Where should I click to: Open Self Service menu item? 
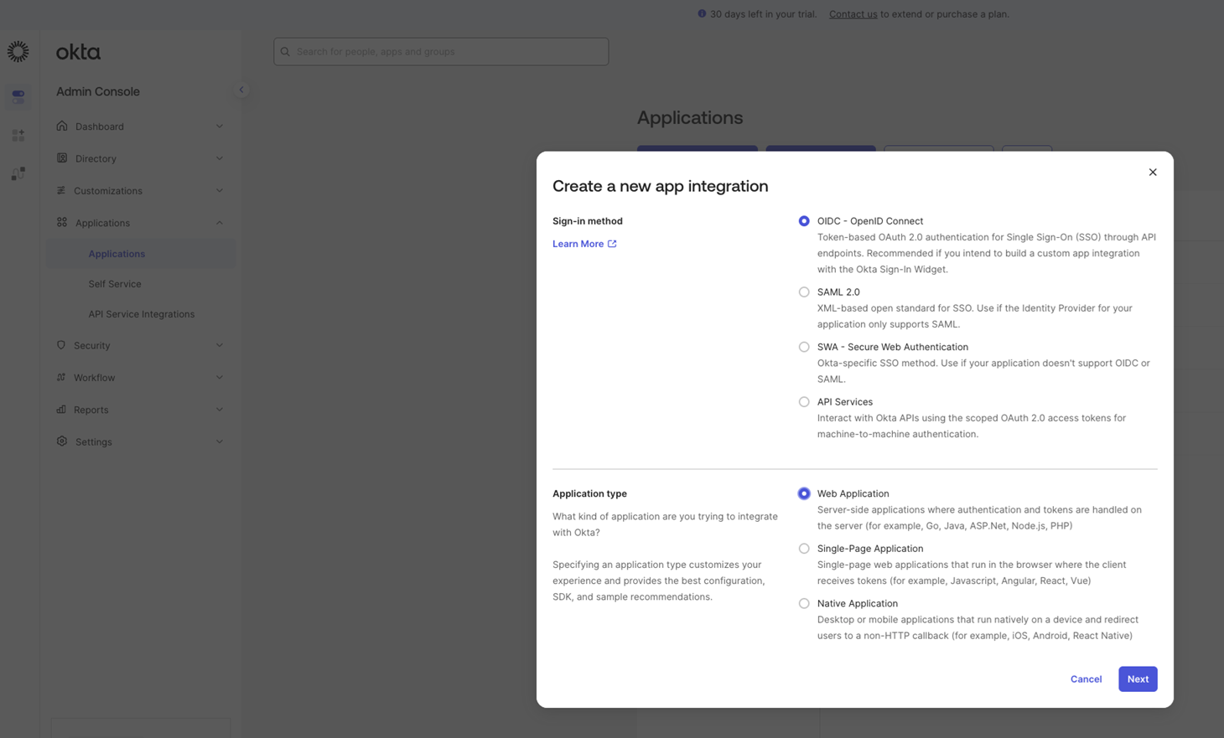(x=115, y=284)
